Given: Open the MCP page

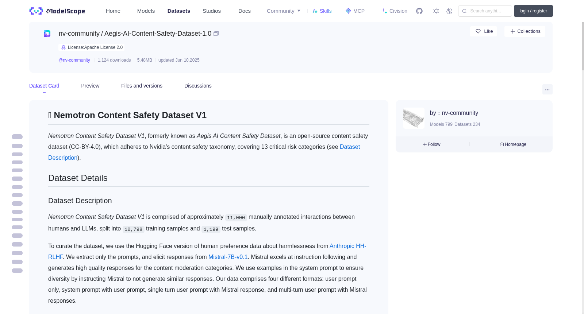Looking at the screenshot, I should (x=355, y=11).
